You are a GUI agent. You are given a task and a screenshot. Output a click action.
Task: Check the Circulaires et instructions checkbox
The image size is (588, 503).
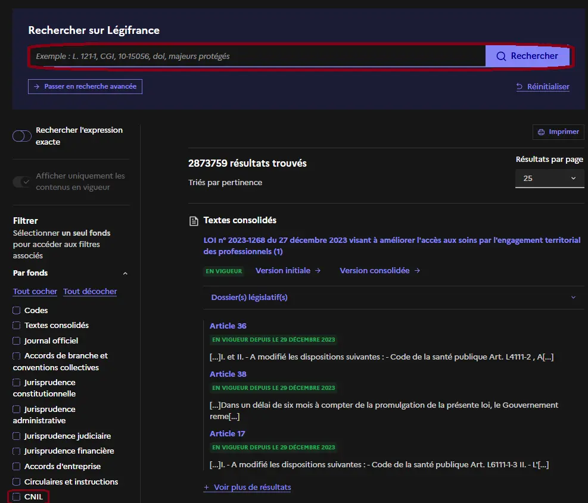pos(17,482)
